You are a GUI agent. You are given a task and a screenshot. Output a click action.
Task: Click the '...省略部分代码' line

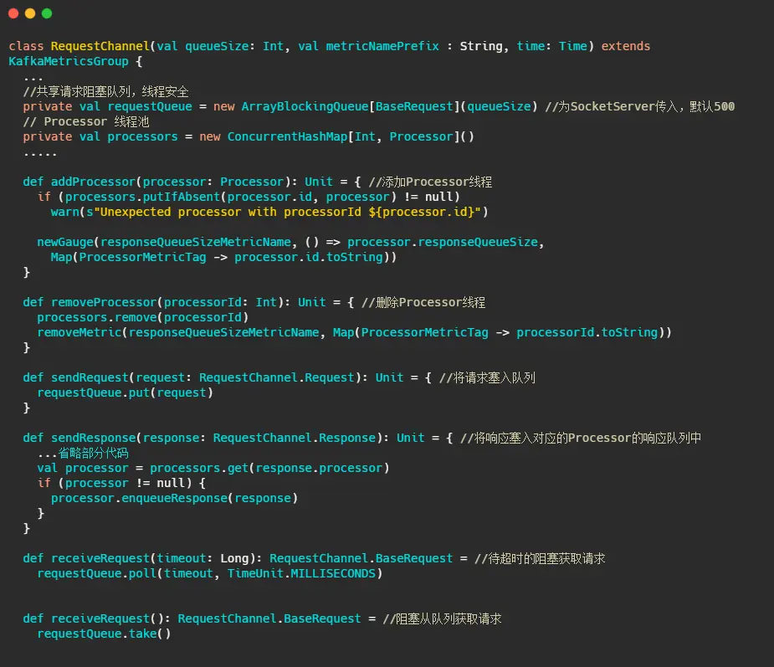pyautogui.click(x=83, y=453)
